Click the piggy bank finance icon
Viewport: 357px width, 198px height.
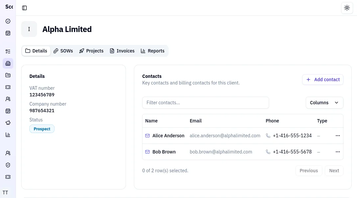[8, 123]
